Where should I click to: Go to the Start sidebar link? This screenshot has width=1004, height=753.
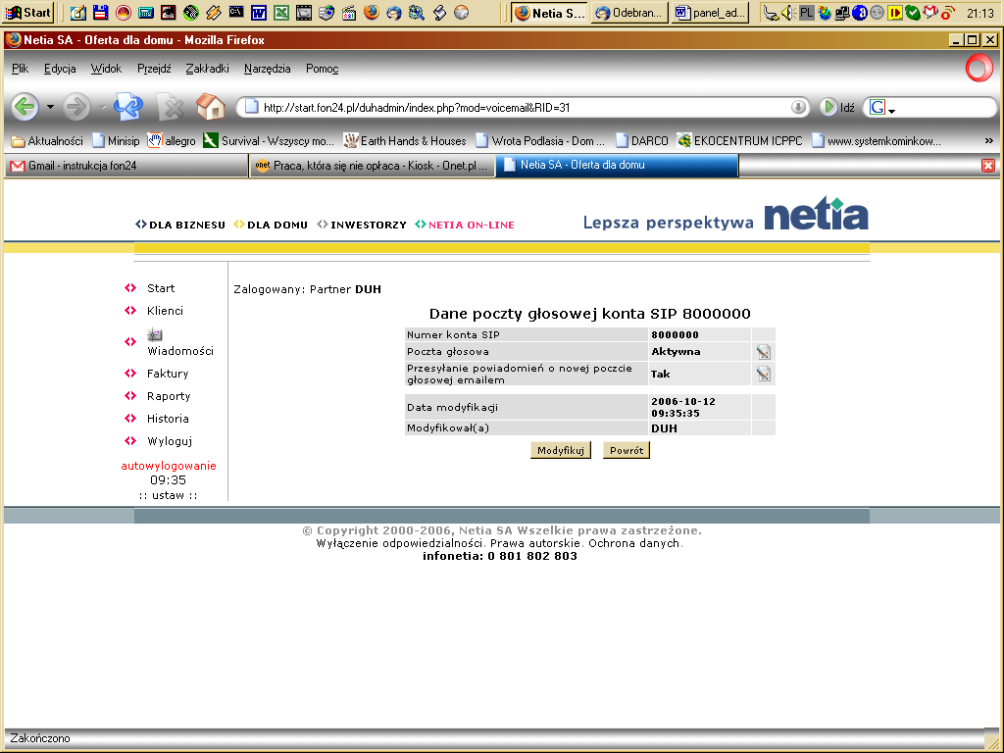coord(161,288)
